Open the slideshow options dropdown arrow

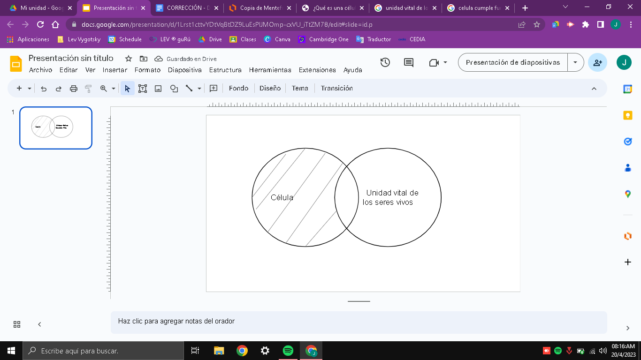coord(575,62)
